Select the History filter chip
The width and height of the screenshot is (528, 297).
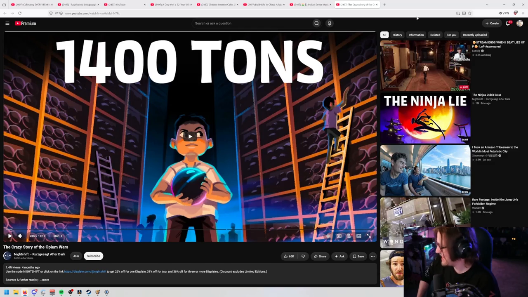tap(397, 35)
